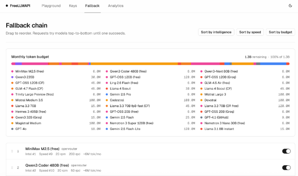The image size is (298, 176).
Task: Select Llama 3.3 70B (OR free) entry
Action: point(245,106)
